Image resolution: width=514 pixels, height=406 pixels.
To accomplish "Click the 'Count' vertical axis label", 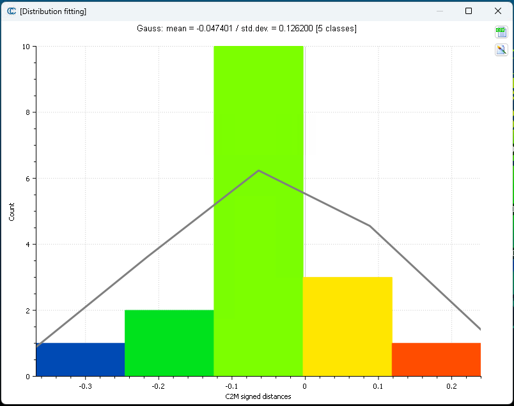I will coord(12,212).
